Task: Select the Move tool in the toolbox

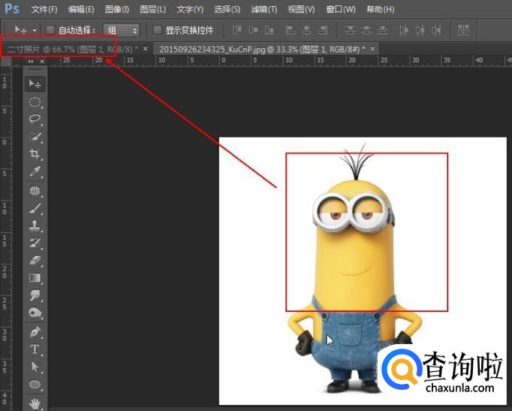Action: (35, 83)
